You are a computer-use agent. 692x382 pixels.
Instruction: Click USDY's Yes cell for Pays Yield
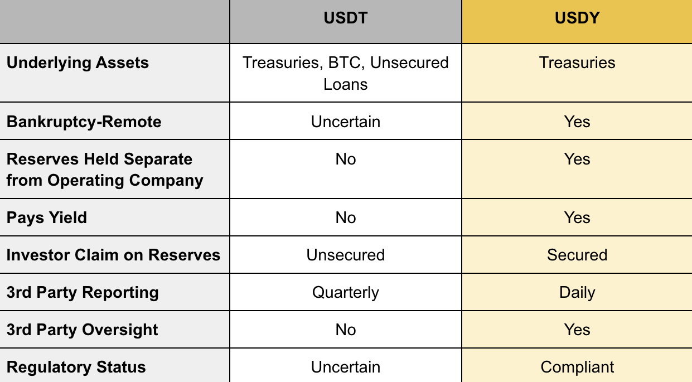[x=577, y=217]
